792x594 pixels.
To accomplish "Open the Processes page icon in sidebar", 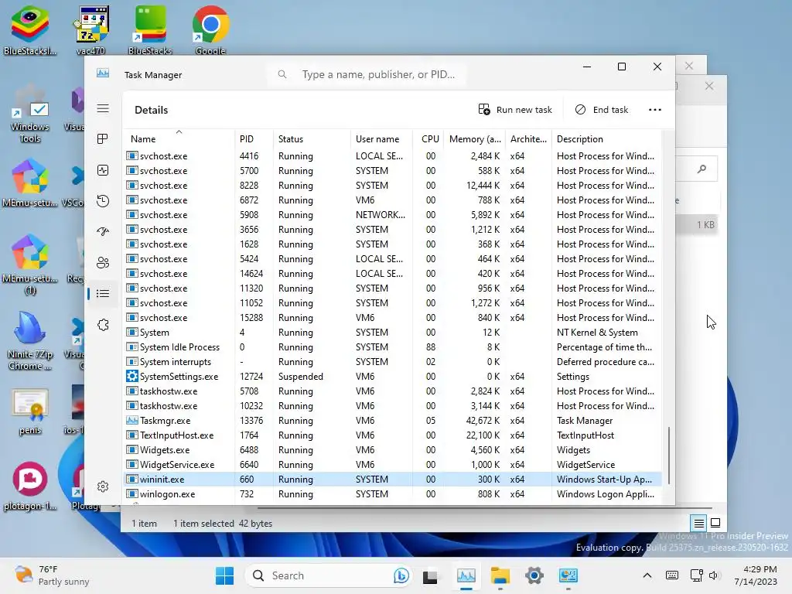I will click(103, 139).
